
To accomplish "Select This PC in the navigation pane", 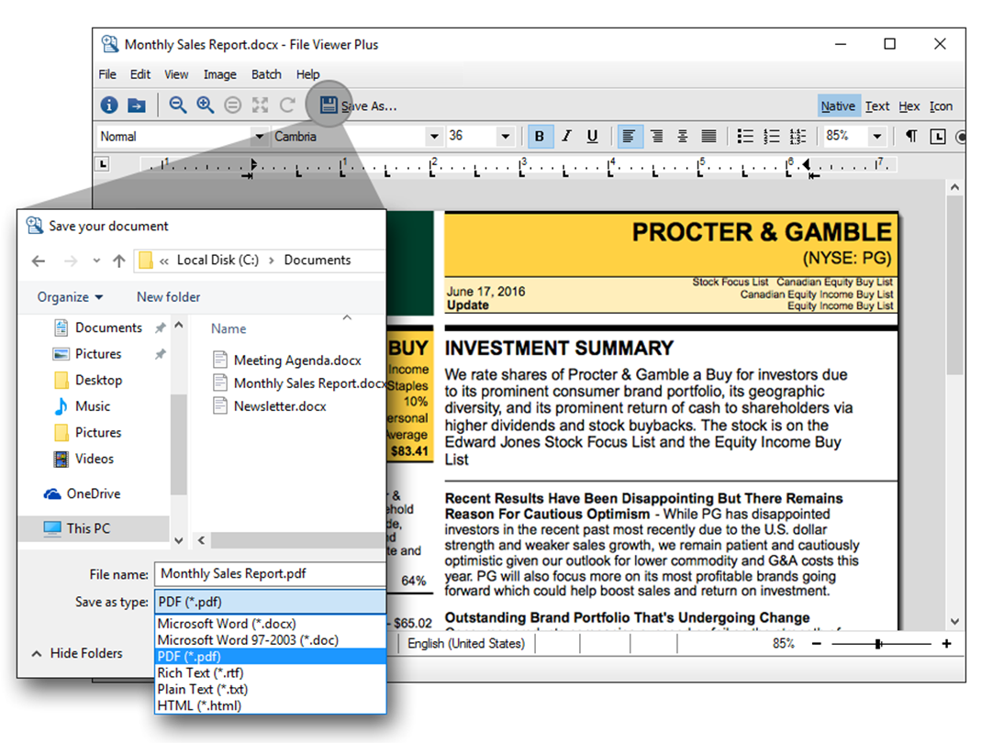I will click(x=88, y=528).
